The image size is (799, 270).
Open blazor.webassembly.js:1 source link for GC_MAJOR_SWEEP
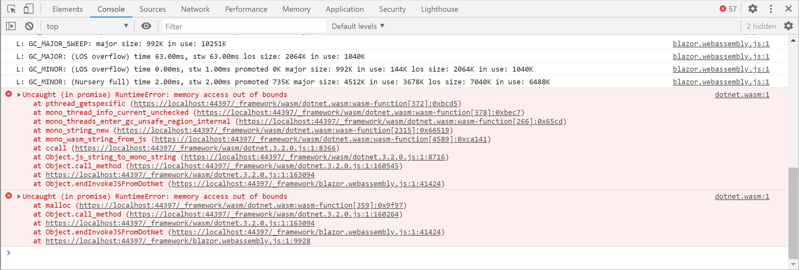721,44
